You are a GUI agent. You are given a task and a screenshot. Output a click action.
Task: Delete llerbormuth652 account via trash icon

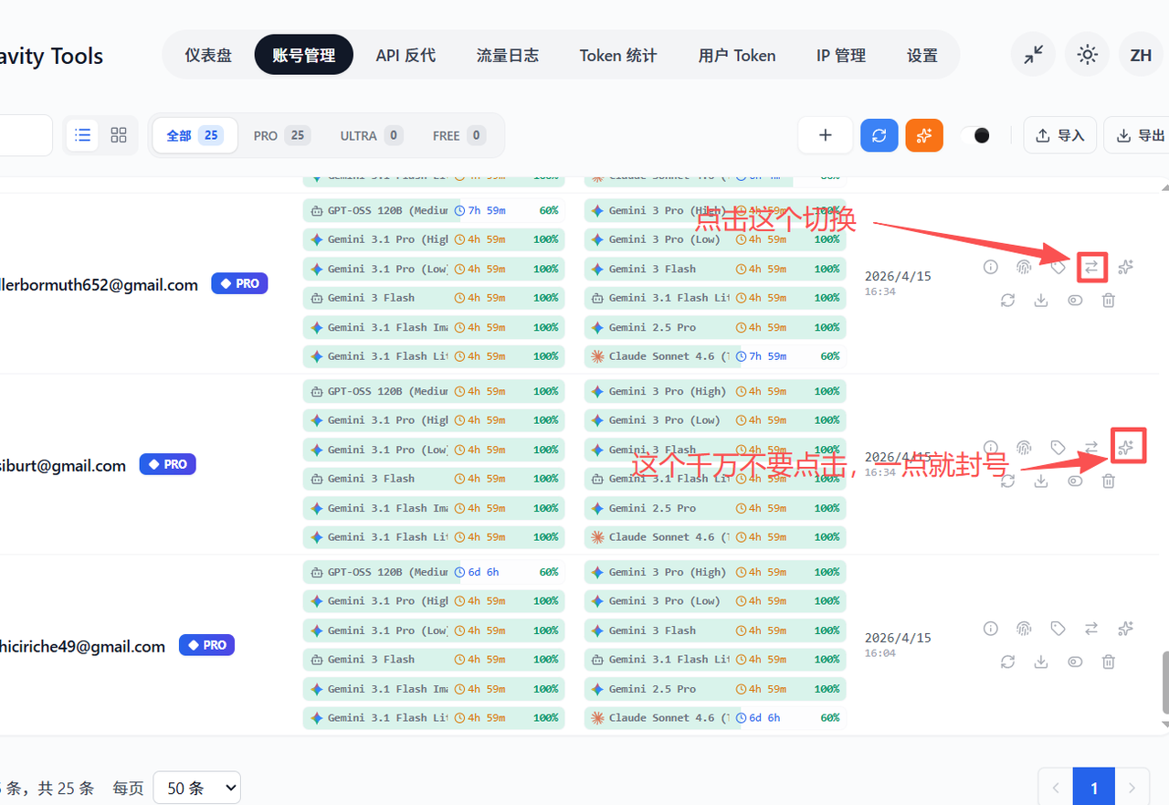pyautogui.click(x=1108, y=300)
